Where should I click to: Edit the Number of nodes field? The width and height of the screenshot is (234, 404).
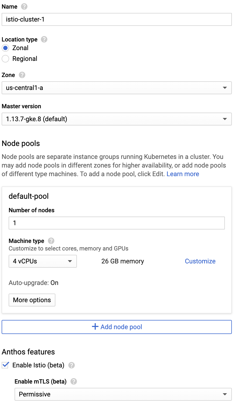117,223
